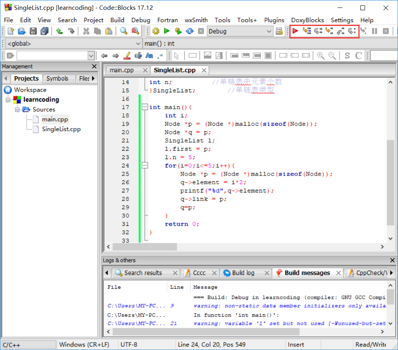Viewport: 398px width, 350px height.
Task: Click the Build and run icon
Action: pos(178,31)
